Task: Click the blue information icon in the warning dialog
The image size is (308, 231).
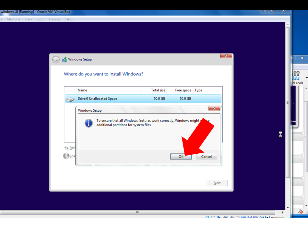Action: [x=89, y=123]
